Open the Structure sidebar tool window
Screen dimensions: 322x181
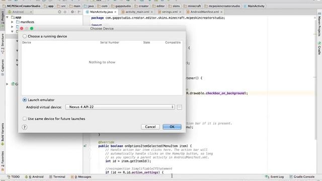click(x=3, y=44)
